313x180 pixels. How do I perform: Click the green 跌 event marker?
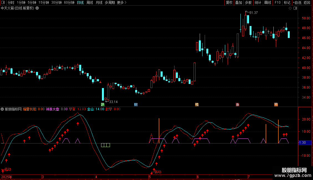pyautogui.click(x=103, y=105)
